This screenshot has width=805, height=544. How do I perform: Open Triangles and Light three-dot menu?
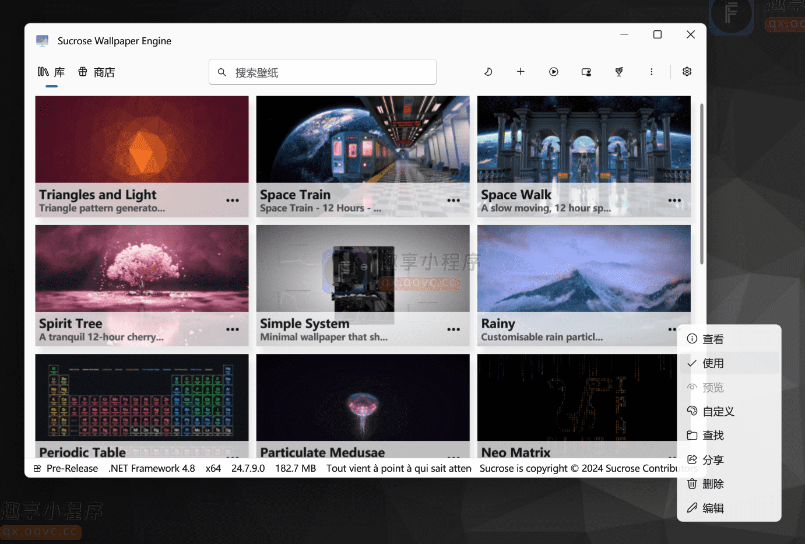click(x=233, y=201)
